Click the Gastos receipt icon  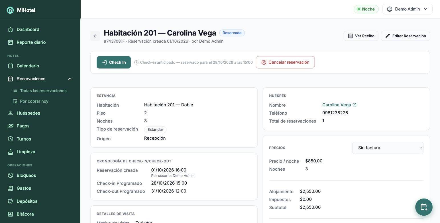[11, 188]
